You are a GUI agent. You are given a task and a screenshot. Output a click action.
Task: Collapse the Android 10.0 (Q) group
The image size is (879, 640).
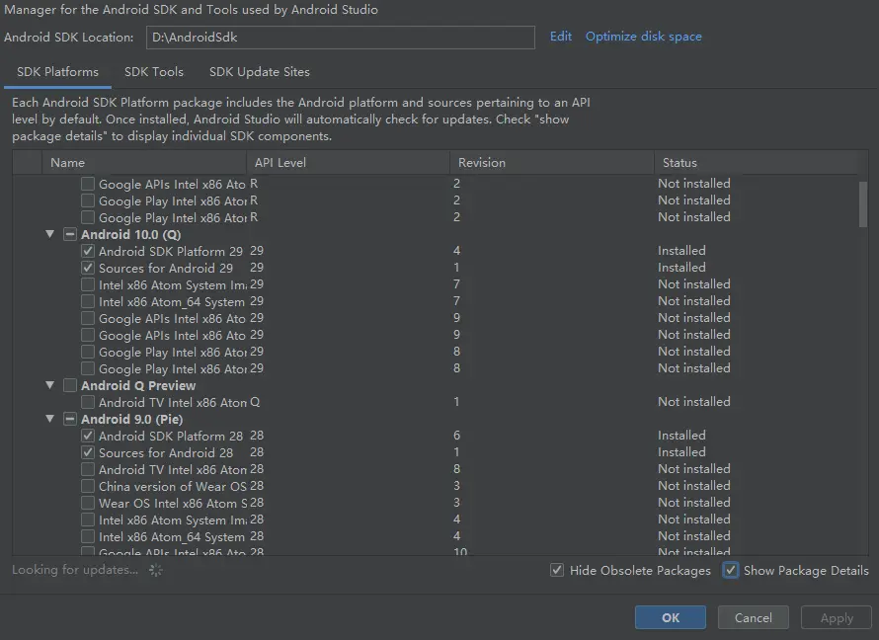49,235
